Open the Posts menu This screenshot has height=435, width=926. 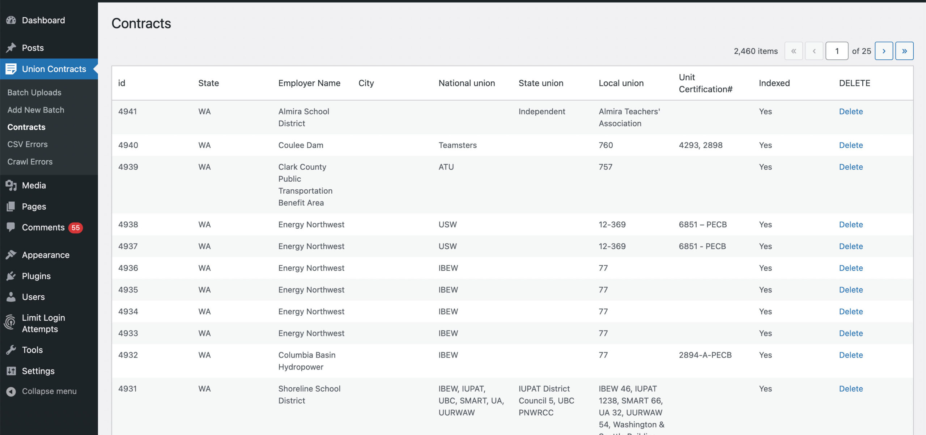point(33,48)
